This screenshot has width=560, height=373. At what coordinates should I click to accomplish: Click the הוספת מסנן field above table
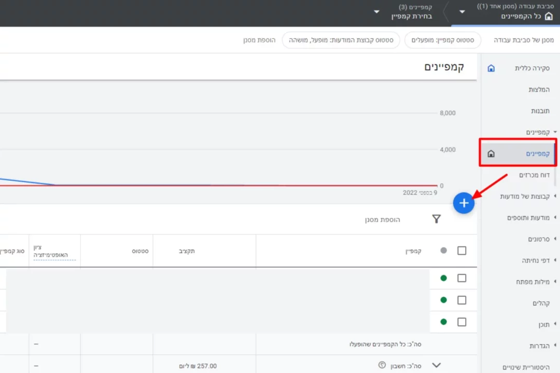click(382, 220)
